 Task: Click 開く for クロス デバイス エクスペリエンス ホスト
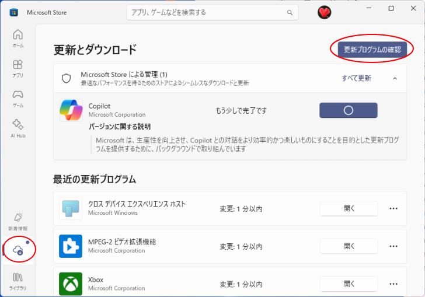tap(349, 208)
